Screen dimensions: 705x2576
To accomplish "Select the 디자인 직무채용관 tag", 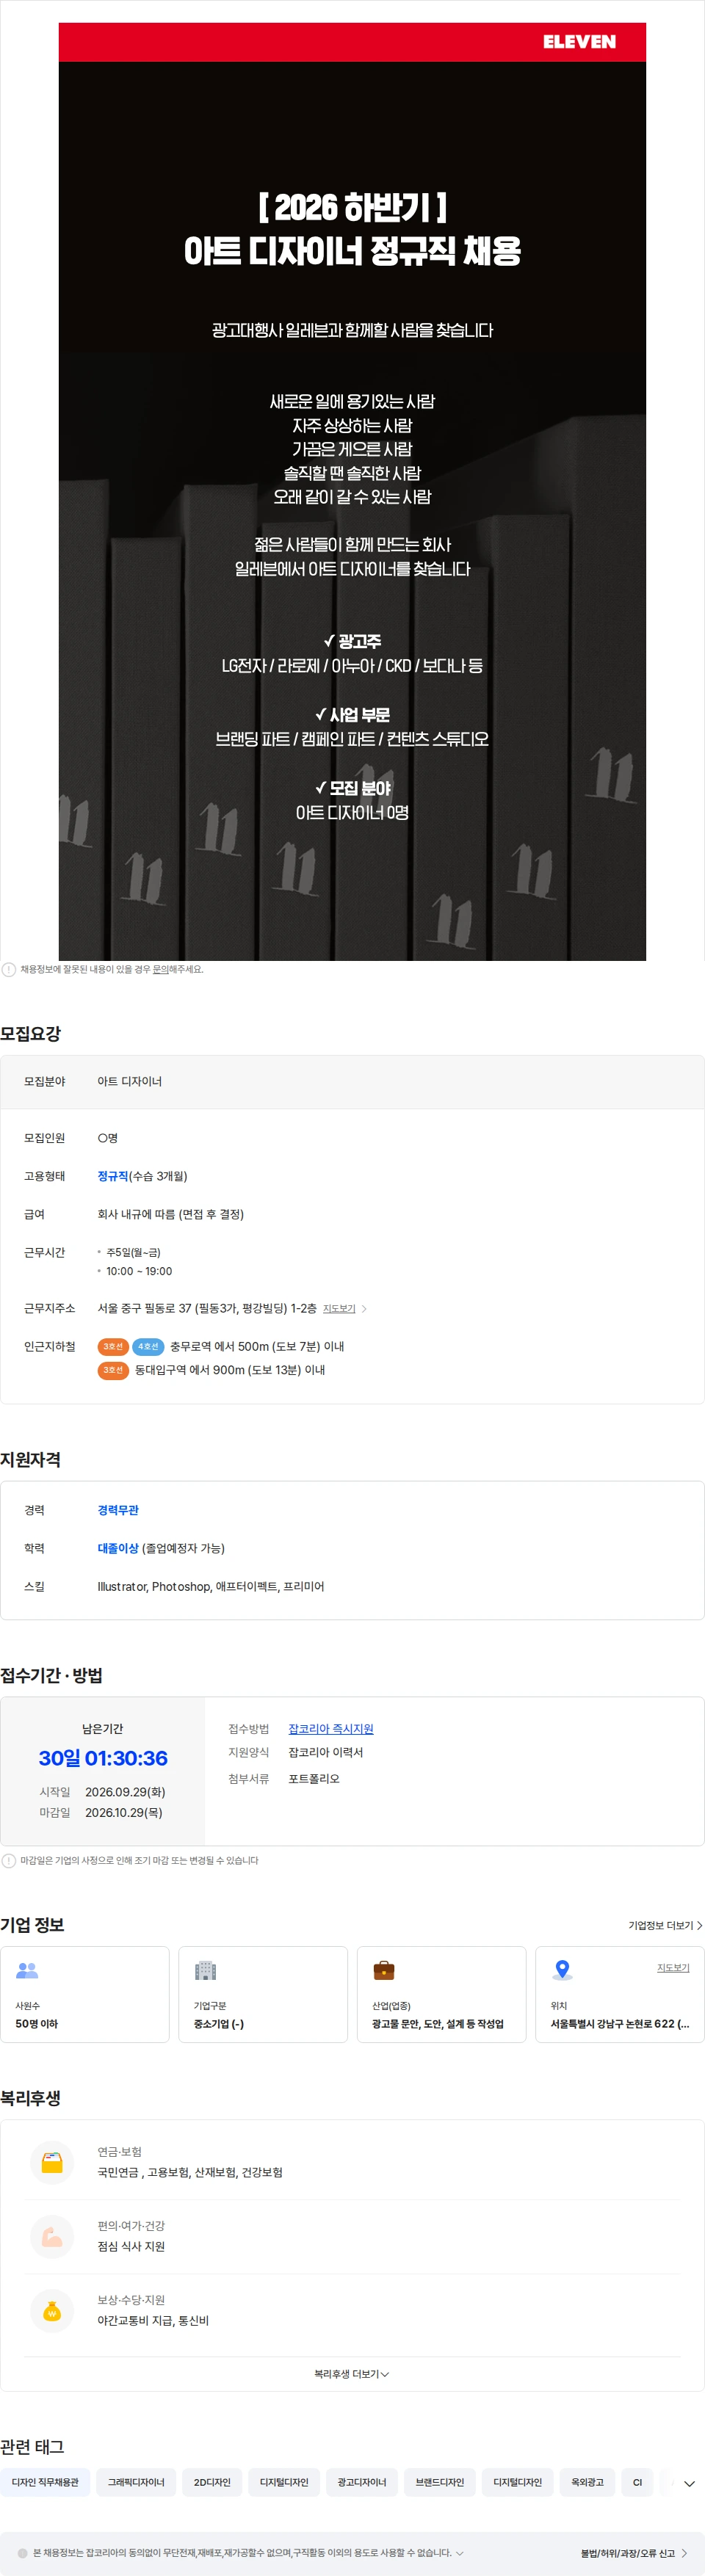I will (x=45, y=2482).
